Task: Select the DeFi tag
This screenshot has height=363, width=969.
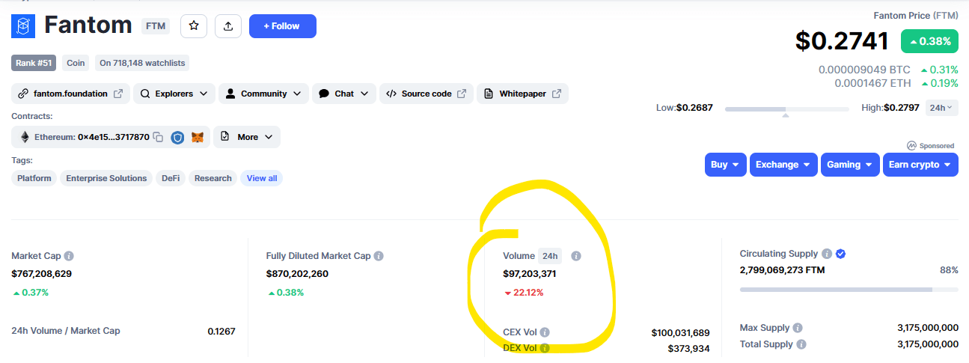Action: 171,178
